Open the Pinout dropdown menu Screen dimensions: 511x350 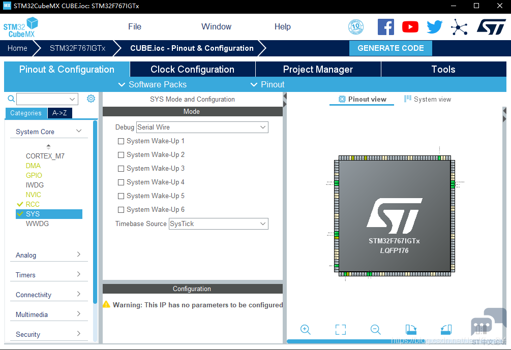267,85
